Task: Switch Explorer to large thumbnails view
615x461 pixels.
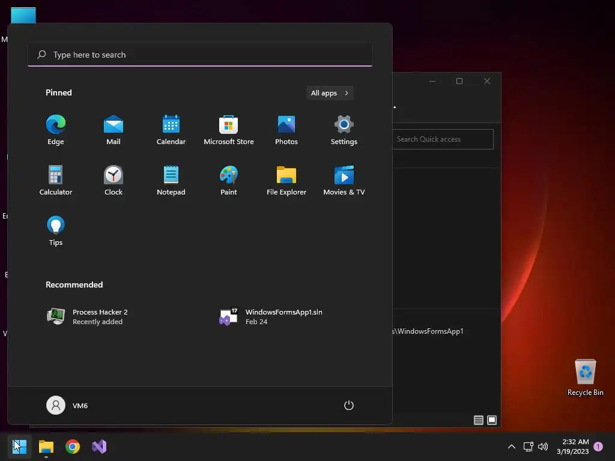Action: [492, 420]
